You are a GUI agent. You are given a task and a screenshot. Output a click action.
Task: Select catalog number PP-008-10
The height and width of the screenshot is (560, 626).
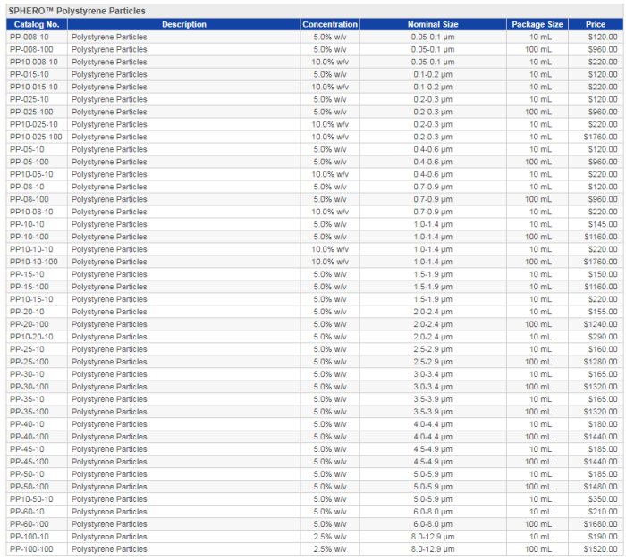29,37
